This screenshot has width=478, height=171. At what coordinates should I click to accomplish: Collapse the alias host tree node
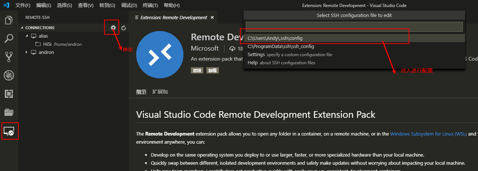27,36
